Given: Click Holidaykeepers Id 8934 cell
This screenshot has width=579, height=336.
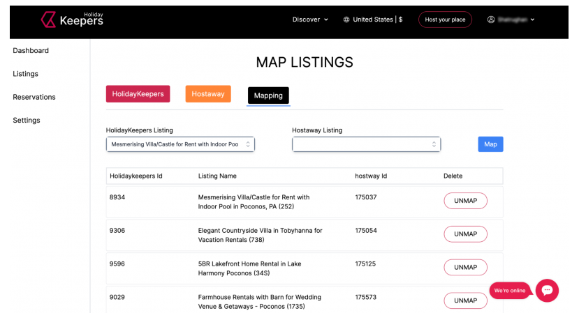Looking at the screenshot, I should coord(117,197).
